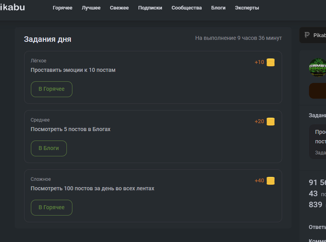Open the Задания card in right sidebar

(319, 141)
